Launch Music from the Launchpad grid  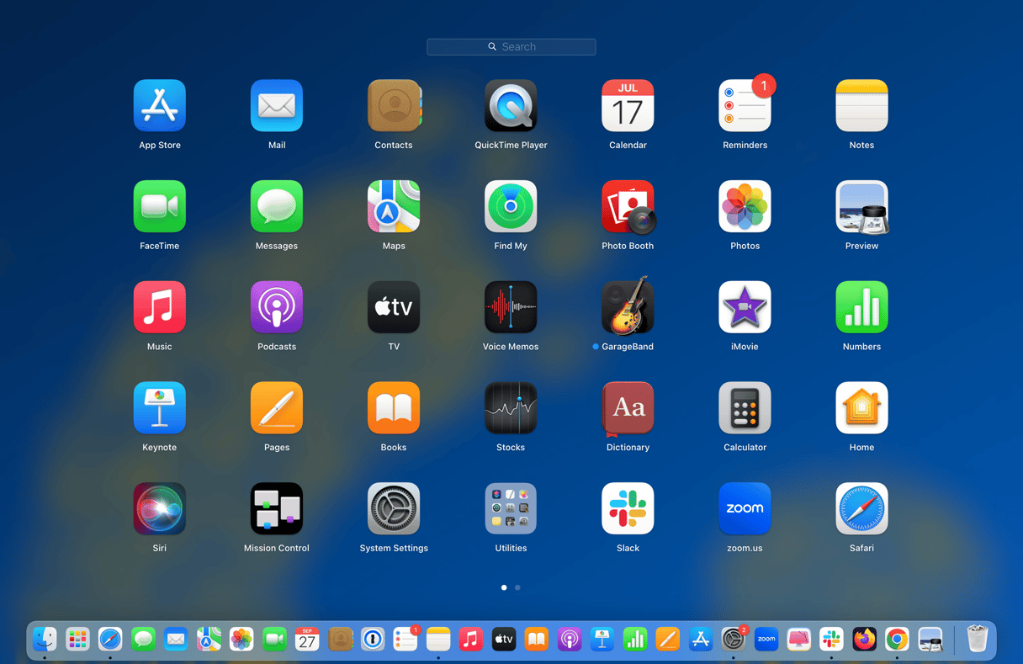coord(159,307)
